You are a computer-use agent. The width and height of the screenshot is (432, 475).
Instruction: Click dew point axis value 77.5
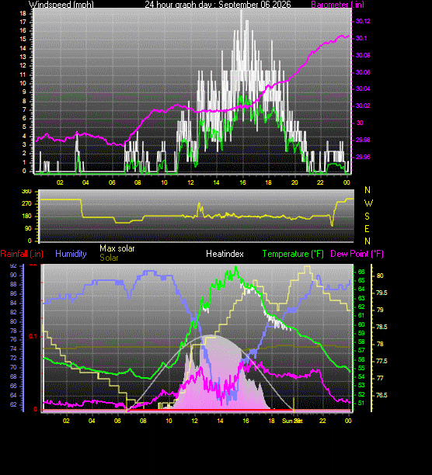pyautogui.click(x=381, y=361)
